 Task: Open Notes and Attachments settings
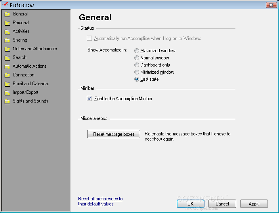[x=35, y=49]
